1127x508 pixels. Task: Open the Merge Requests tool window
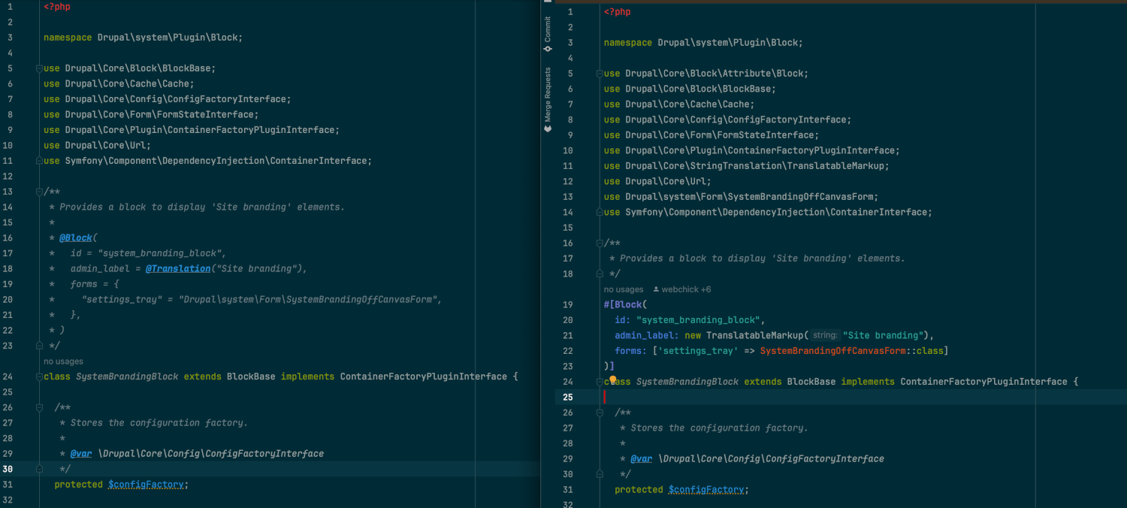coord(548,99)
